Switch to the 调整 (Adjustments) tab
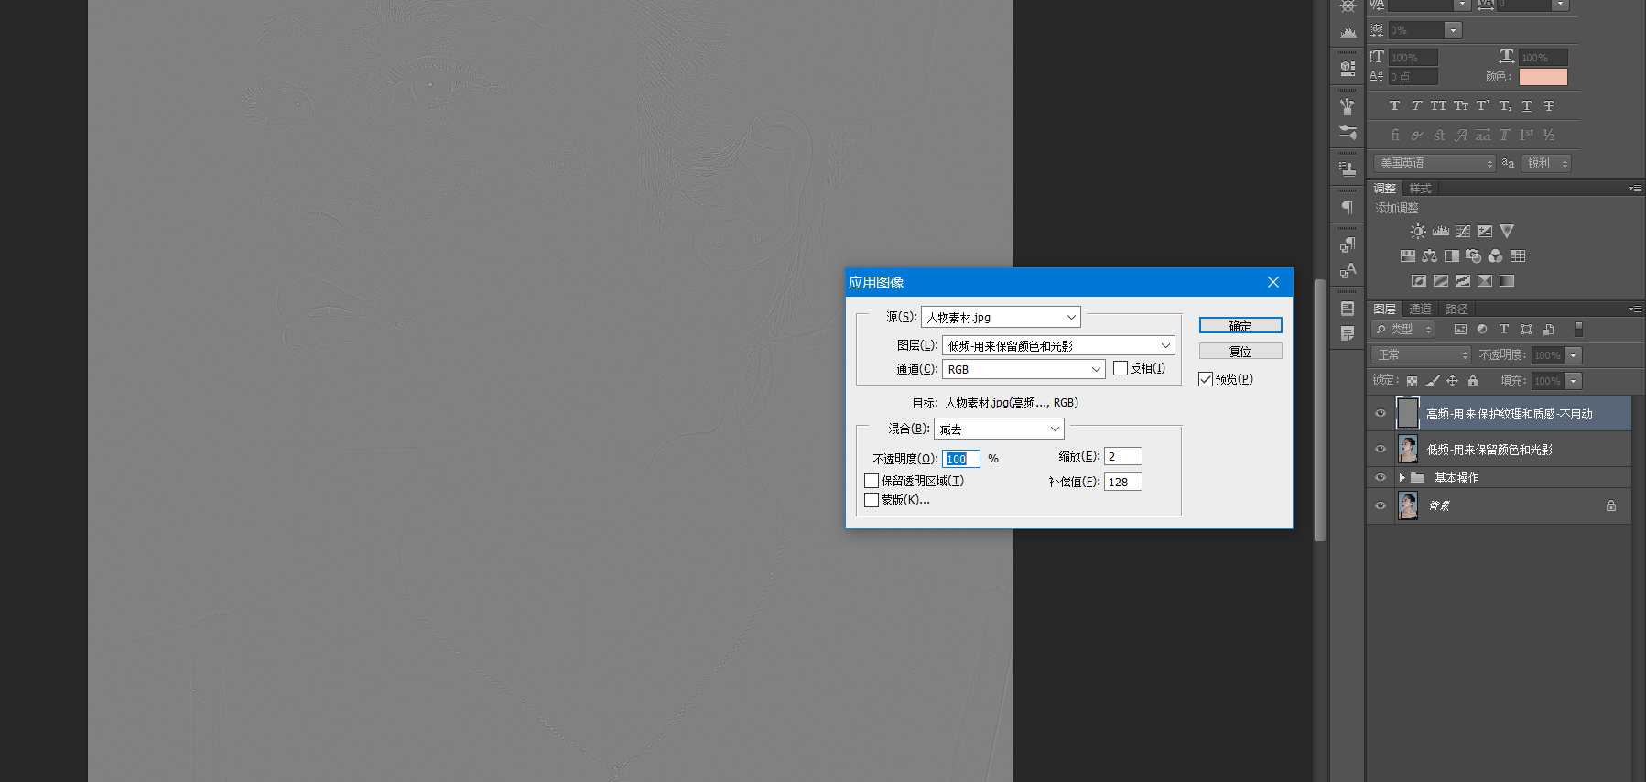 click(x=1384, y=188)
